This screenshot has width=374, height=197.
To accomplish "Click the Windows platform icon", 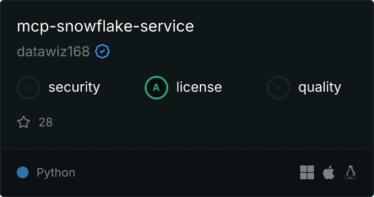I will pyautogui.click(x=307, y=172).
